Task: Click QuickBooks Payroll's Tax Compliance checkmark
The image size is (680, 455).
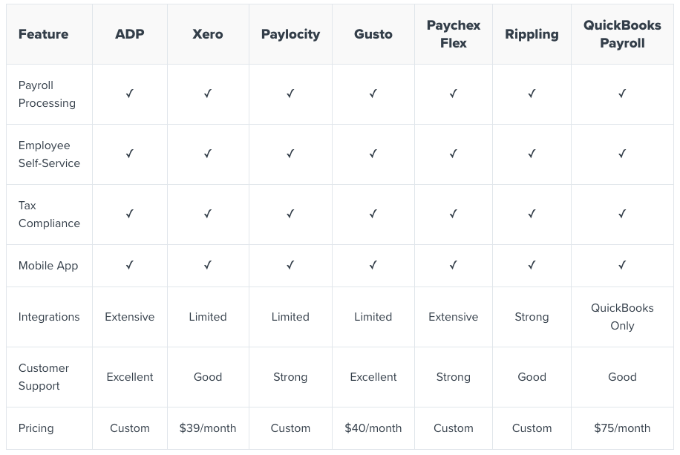Action: [622, 214]
